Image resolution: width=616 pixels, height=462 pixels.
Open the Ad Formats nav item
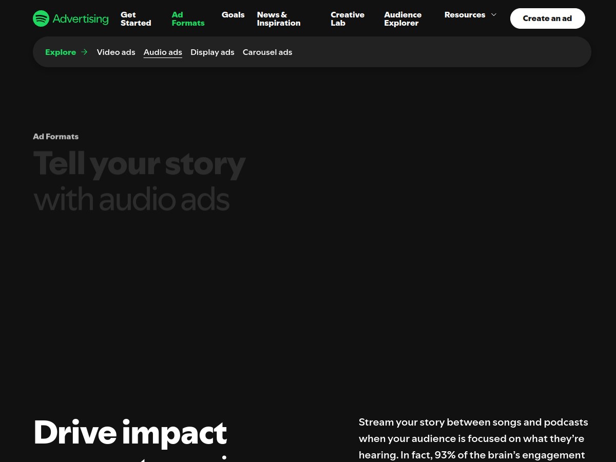coord(188,19)
